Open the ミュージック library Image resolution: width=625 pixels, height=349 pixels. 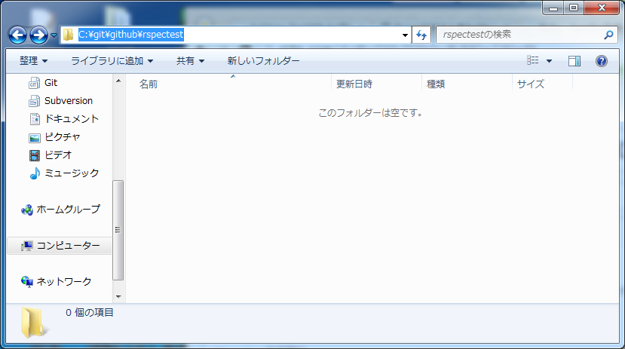coord(64,173)
